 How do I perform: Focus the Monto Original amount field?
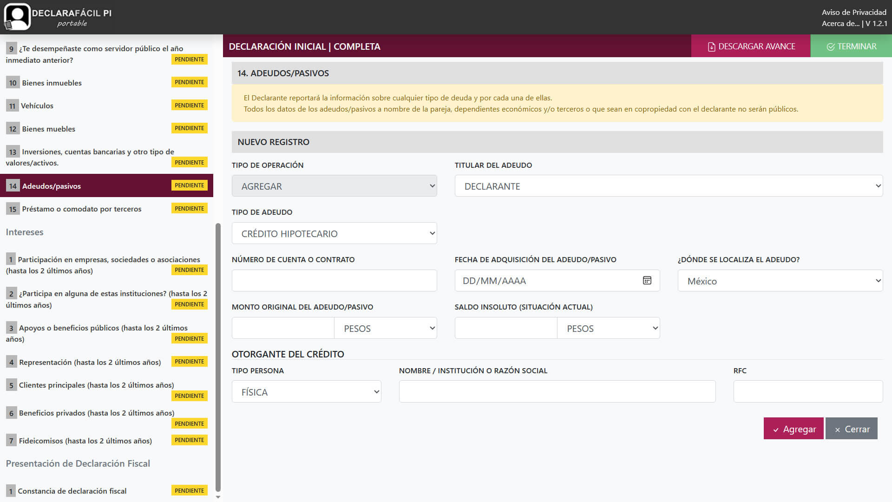point(283,328)
